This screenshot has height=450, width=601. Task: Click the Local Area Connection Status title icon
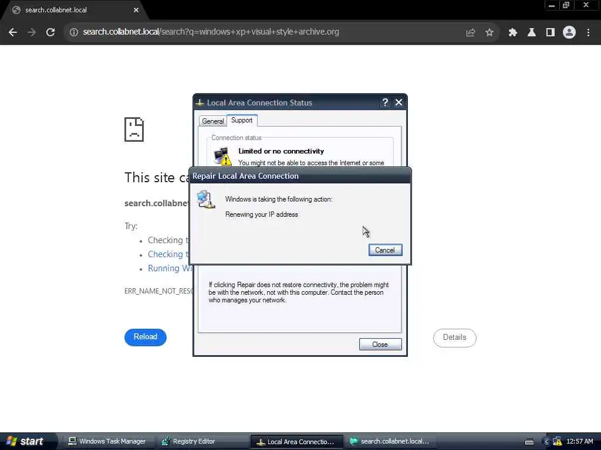pyautogui.click(x=200, y=103)
